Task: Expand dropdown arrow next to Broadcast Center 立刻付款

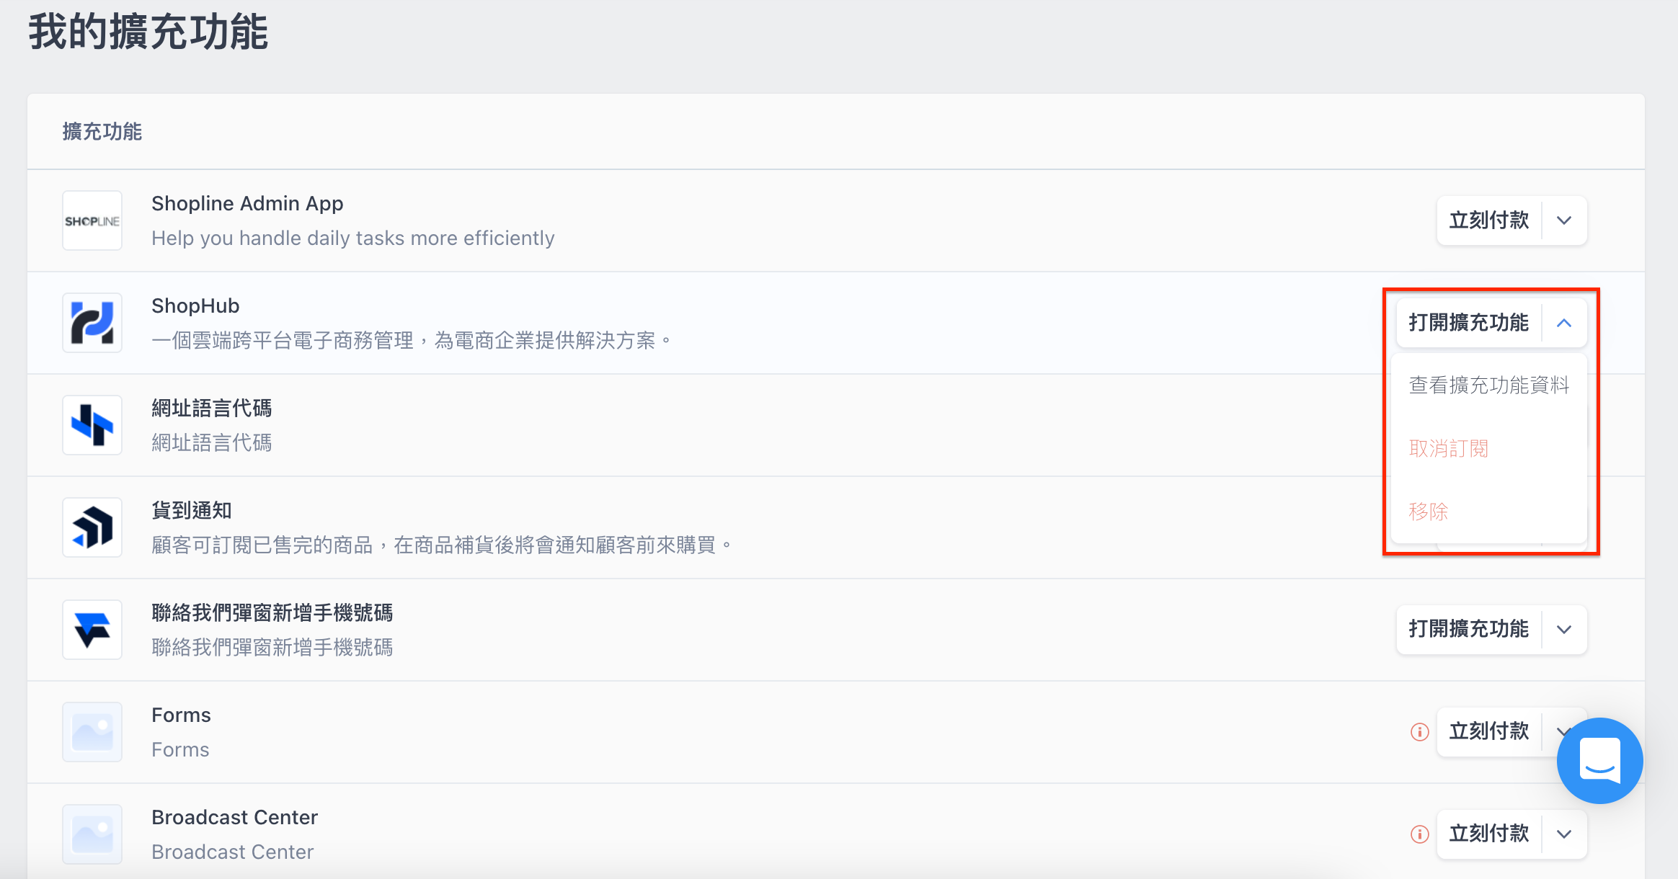Action: point(1564,834)
